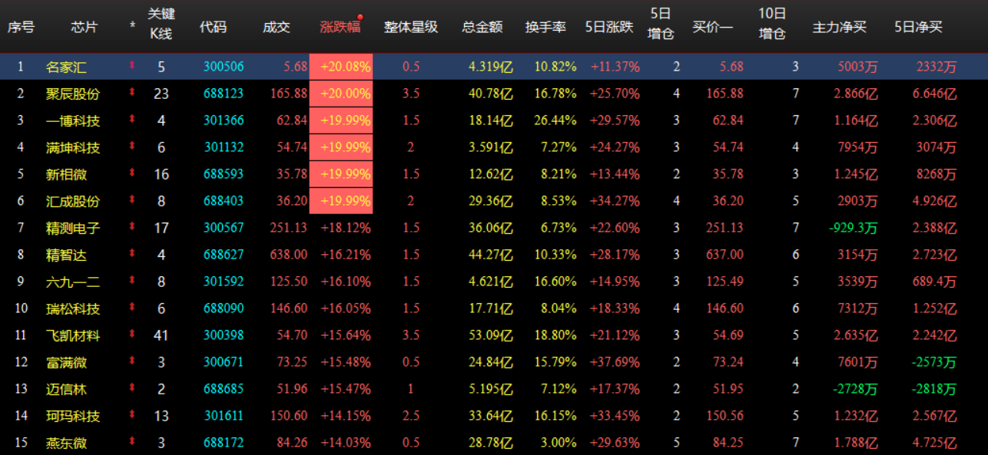
Task: Select stock name 满坤科技
Action: [x=73, y=147]
